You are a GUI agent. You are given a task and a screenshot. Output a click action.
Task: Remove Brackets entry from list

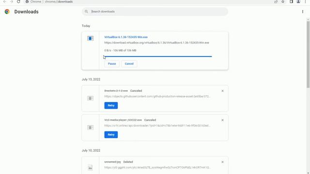[x=222, y=91]
